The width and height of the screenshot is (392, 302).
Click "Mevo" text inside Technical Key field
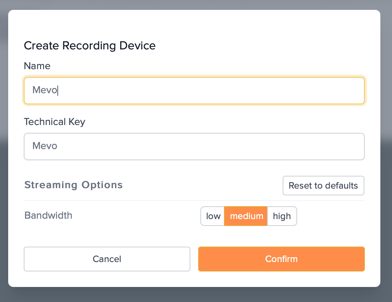pos(45,146)
